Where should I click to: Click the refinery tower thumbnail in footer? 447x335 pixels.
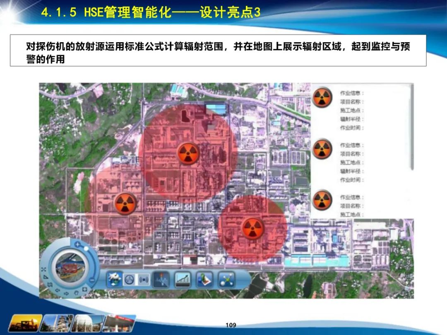(x=57, y=323)
